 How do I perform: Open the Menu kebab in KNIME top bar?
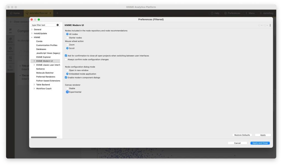click(250, 13)
